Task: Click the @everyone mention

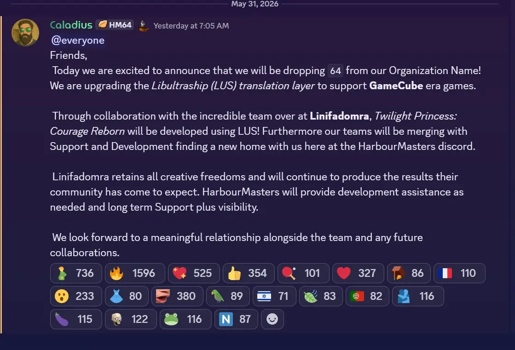Action: tap(78, 40)
